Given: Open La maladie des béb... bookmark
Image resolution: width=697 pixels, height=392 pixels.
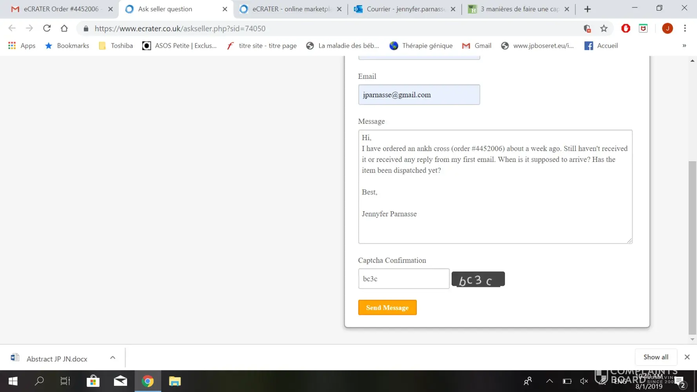Looking at the screenshot, I should (343, 45).
